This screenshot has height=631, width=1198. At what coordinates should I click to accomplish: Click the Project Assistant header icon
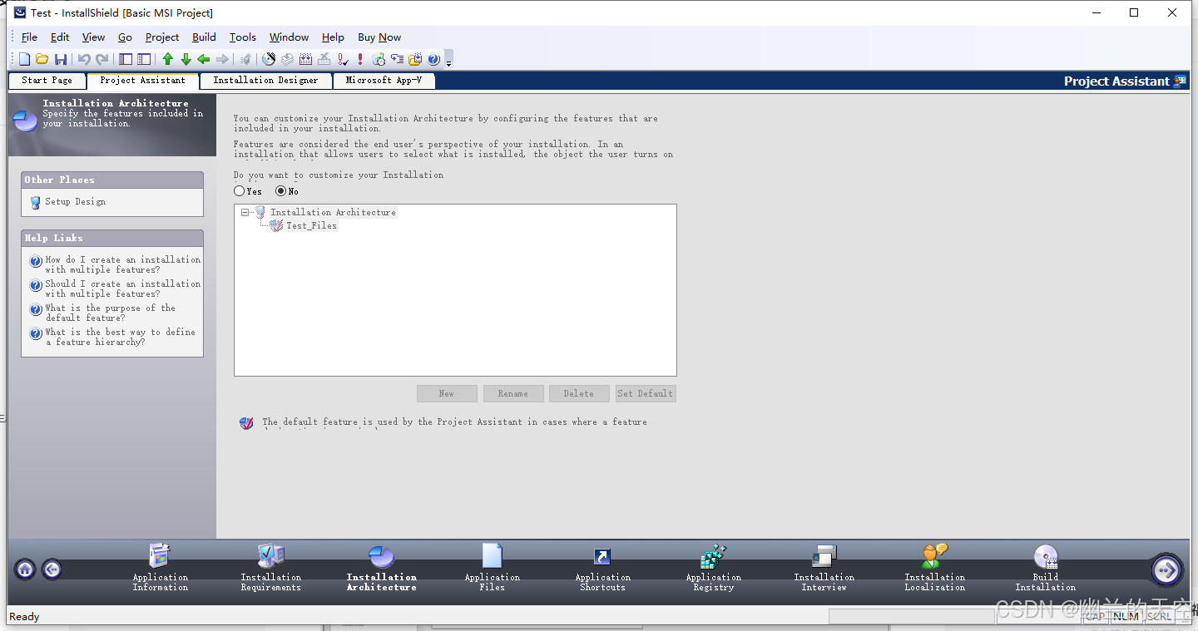tap(1180, 81)
